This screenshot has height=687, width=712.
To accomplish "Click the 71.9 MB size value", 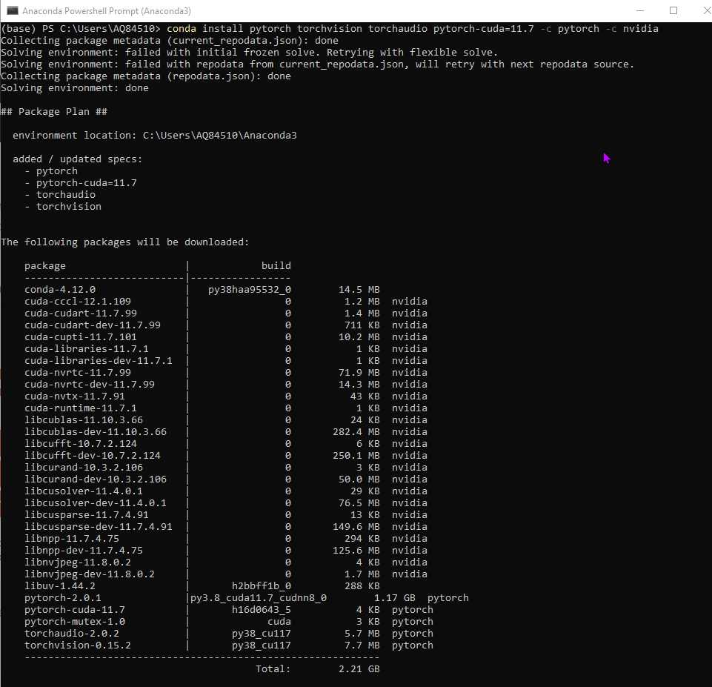I will (x=359, y=372).
